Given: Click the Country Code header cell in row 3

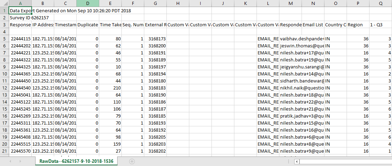Looking at the screenshot, I should pos(335,25).
